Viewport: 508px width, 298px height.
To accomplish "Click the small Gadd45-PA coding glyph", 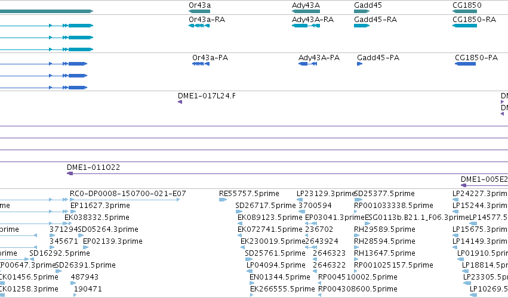I will [x=359, y=64].
